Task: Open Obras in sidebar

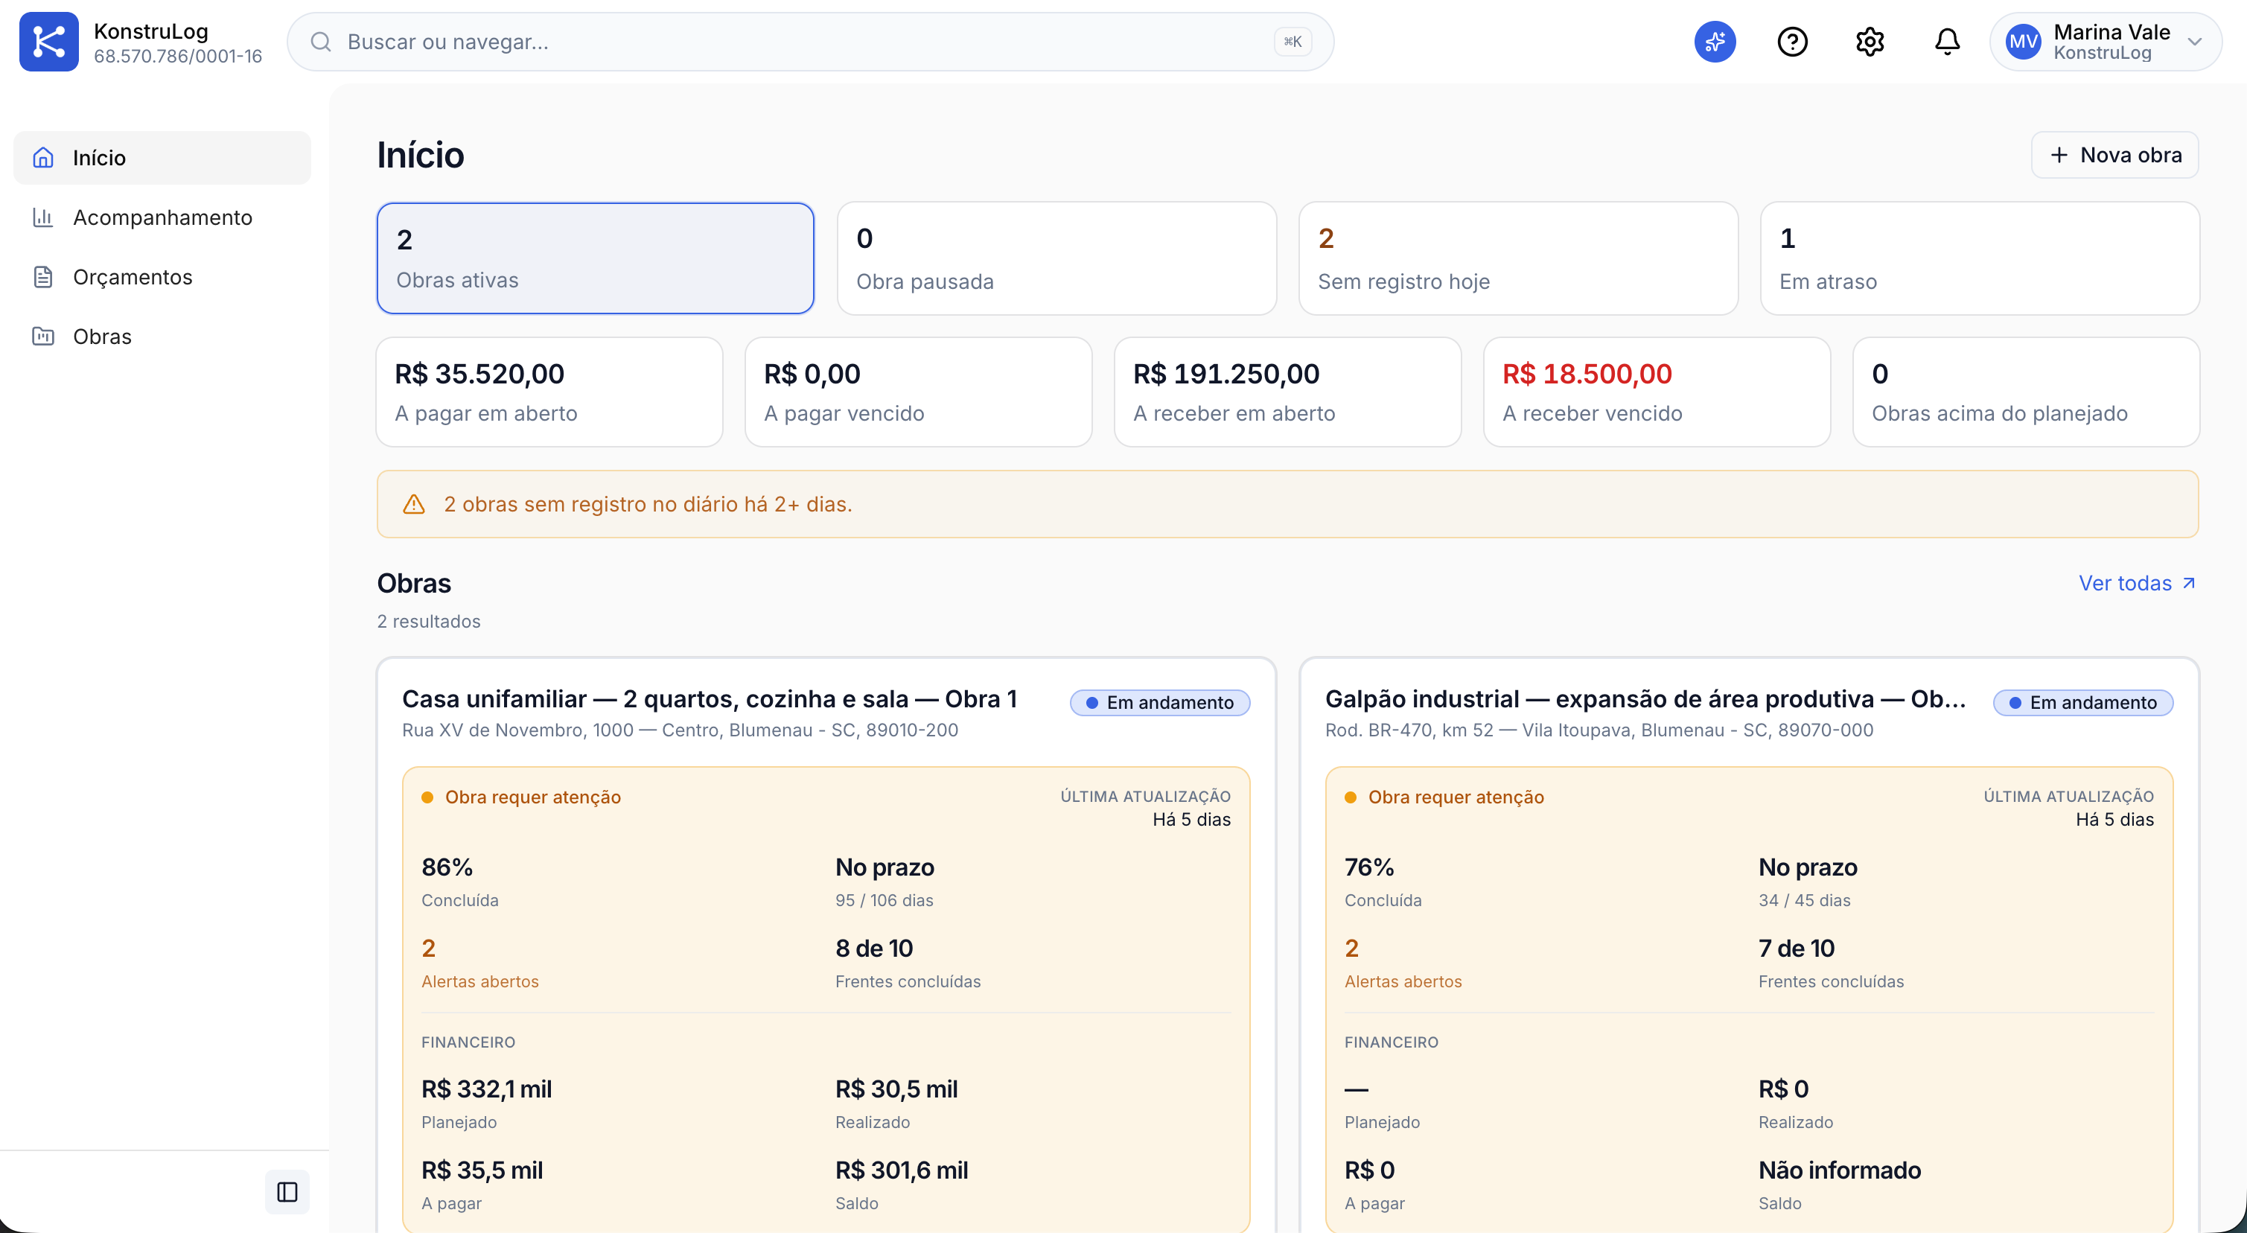Action: 162,336
